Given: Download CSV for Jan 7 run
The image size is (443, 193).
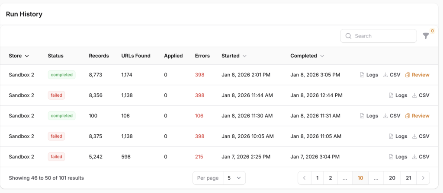Looking at the screenshot, I should tap(420, 157).
